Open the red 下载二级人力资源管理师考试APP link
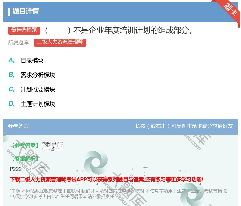The image size is (241, 206). click(x=106, y=179)
